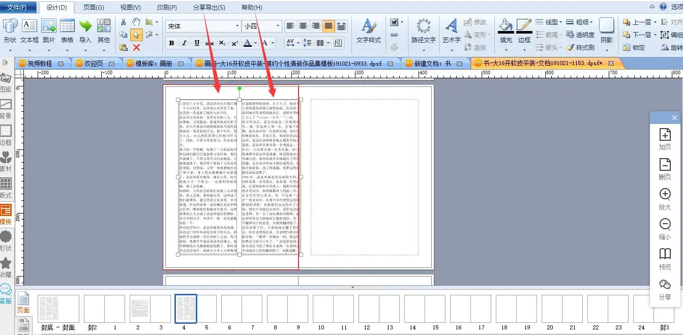Viewport: 683px width, 335px height.
Task: Toggle italic text formatting
Action: (184, 43)
